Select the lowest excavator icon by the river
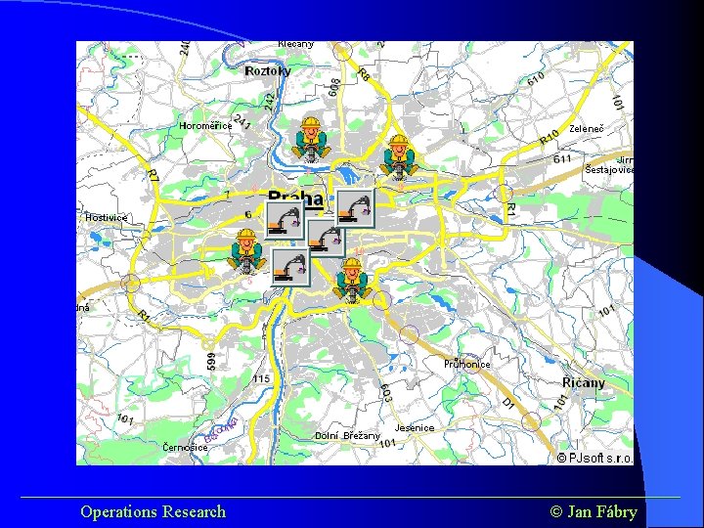The width and height of the screenshot is (704, 528). click(290, 267)
